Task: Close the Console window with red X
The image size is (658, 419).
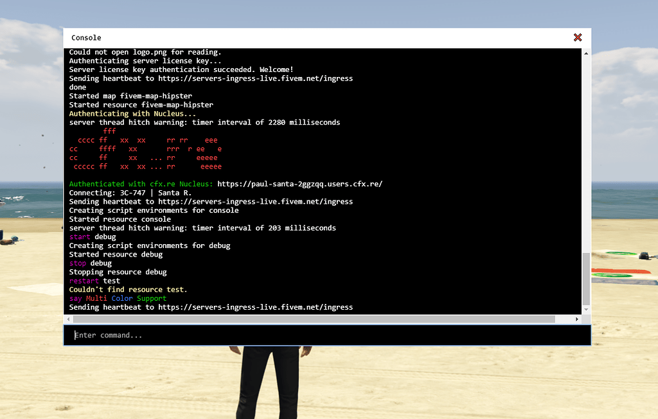Action: click(578, 37)
